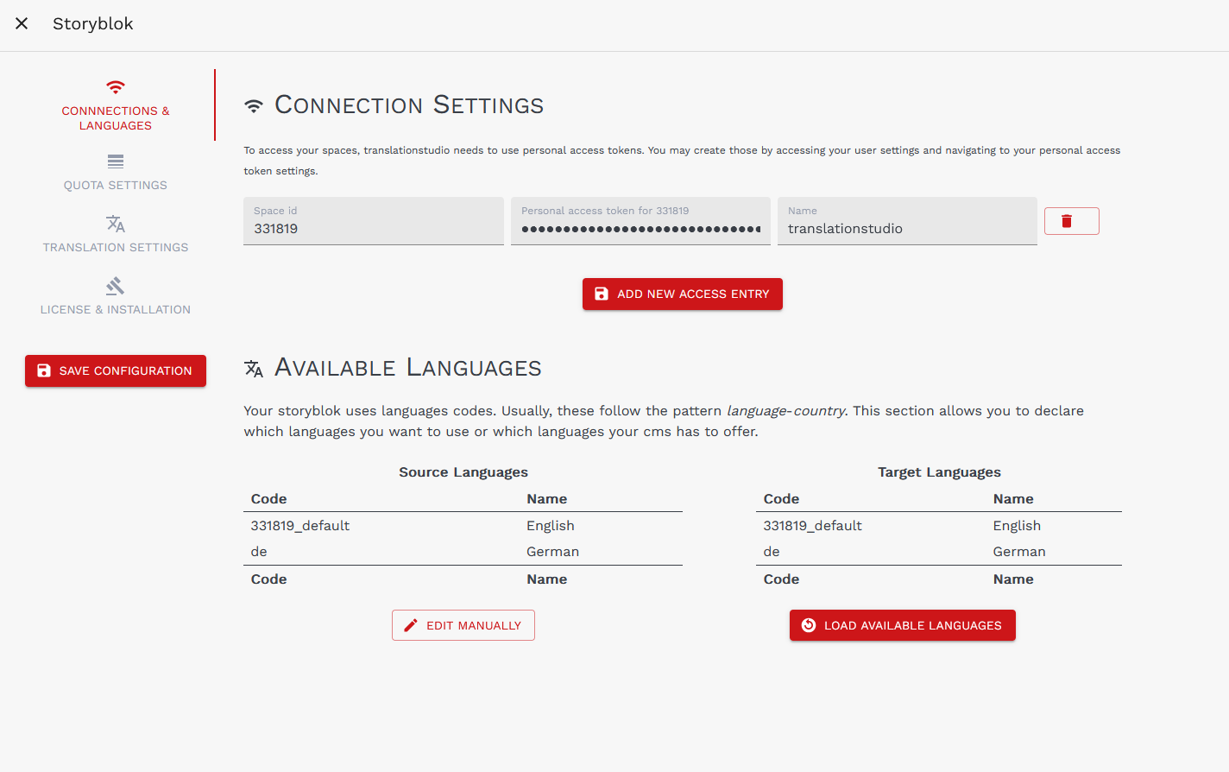Screen dimensions: 1229x772
Task: Load available languages
Action: click(903, 625)
